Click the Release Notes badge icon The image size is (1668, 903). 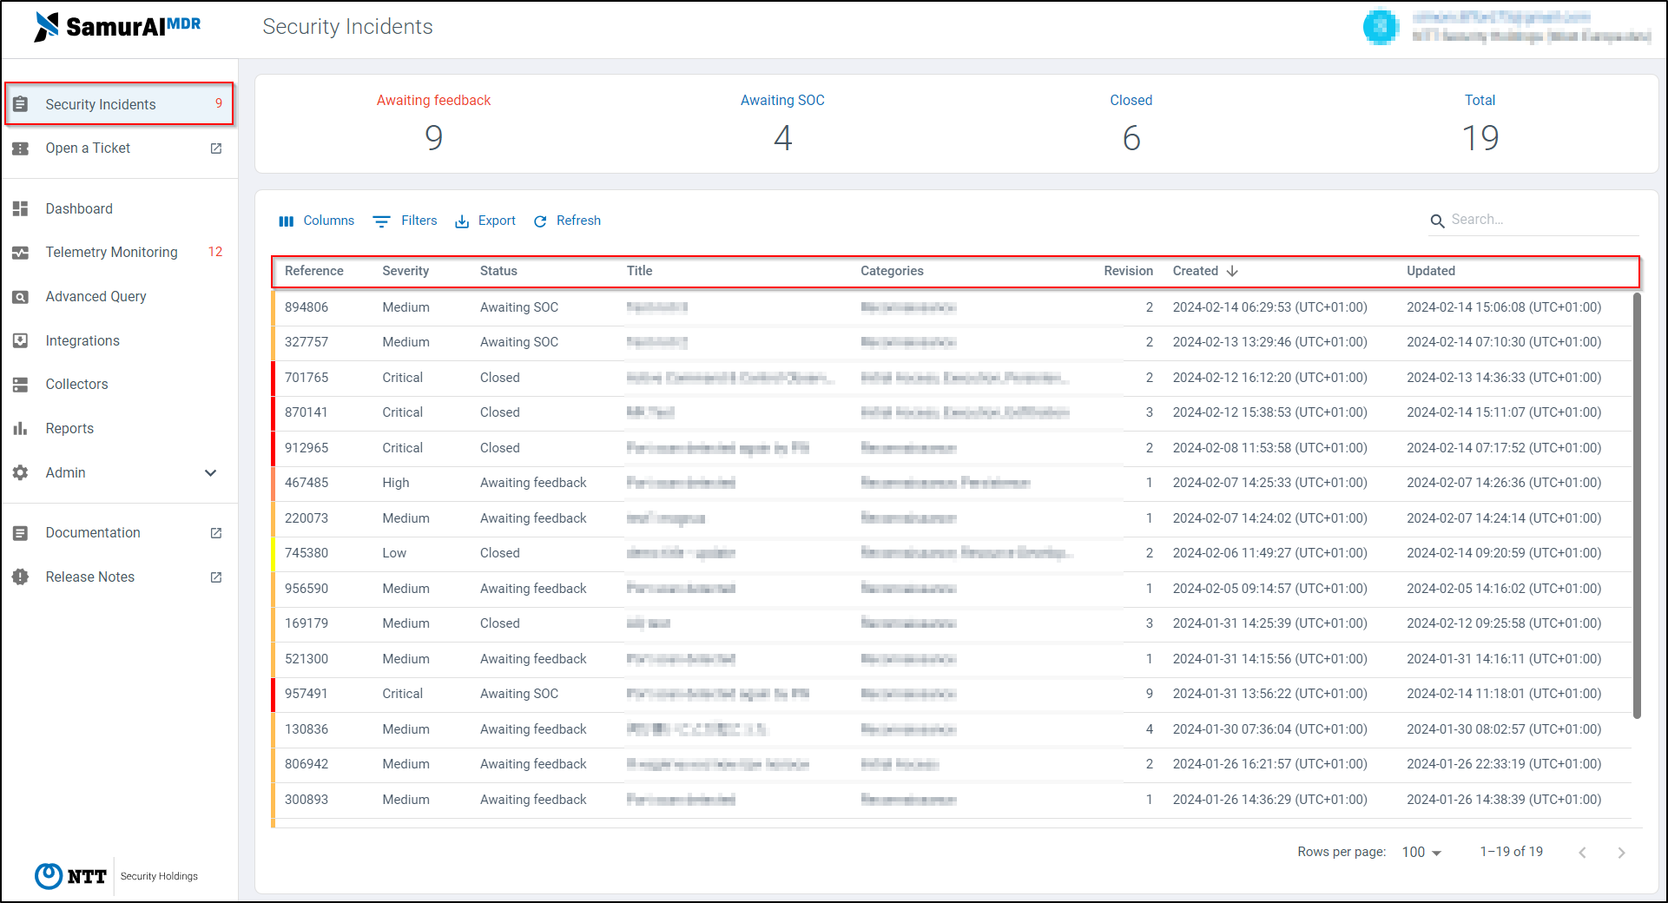tap(21, 577)
